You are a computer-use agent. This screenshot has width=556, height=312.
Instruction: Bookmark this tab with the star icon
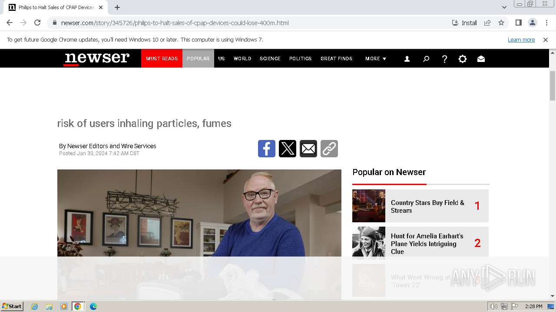[501, 23]
